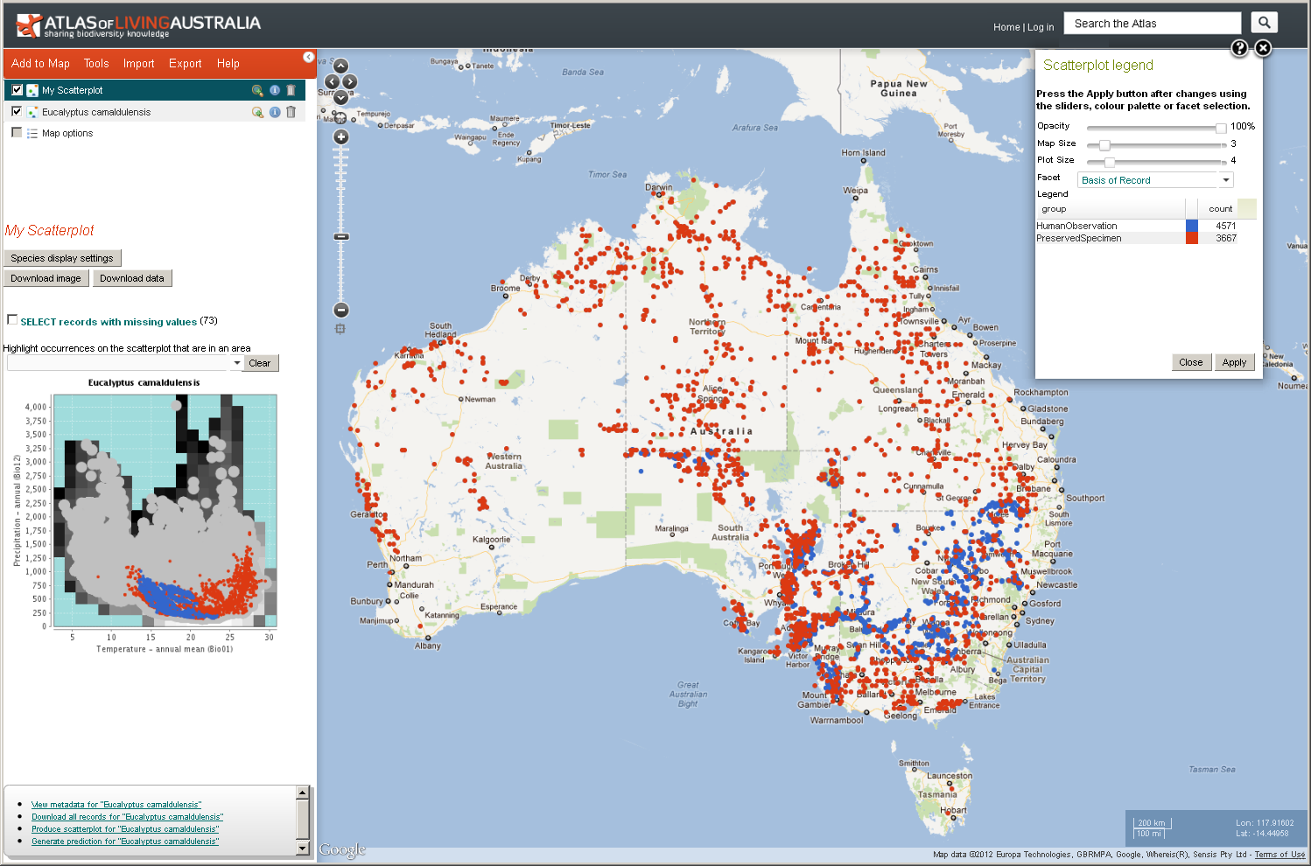
Task: Delete the My Scatterplot layer with trash icon
Action: coord(291,90)
